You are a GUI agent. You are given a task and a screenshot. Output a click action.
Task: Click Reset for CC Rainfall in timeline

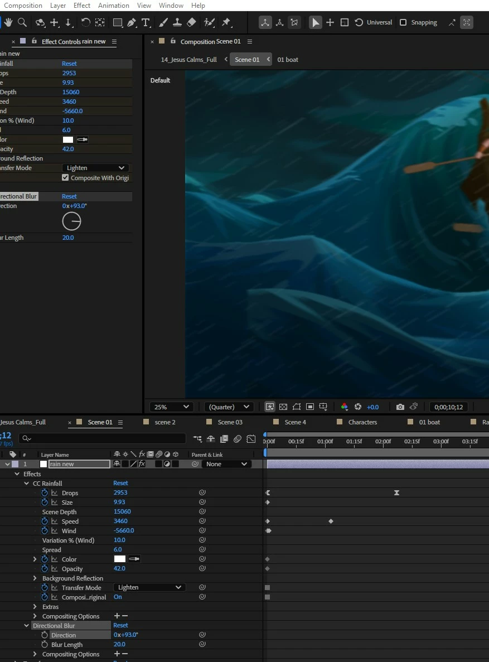[120, 483]
